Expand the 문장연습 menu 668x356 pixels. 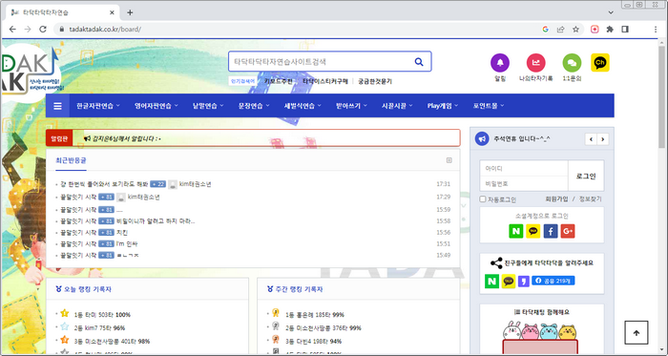pos(254,106)
